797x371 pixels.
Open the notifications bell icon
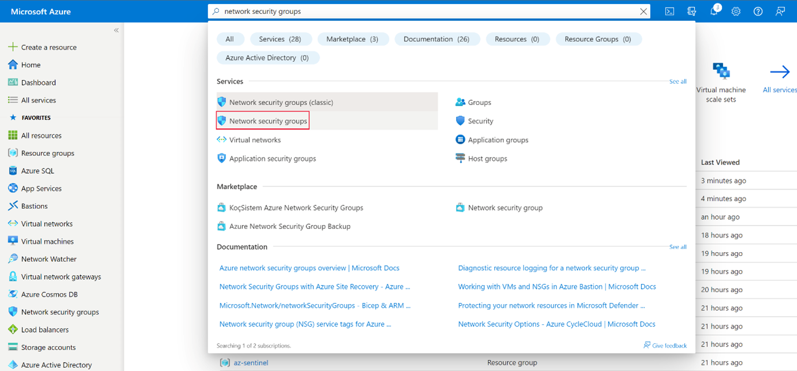[x=714, y=11]
